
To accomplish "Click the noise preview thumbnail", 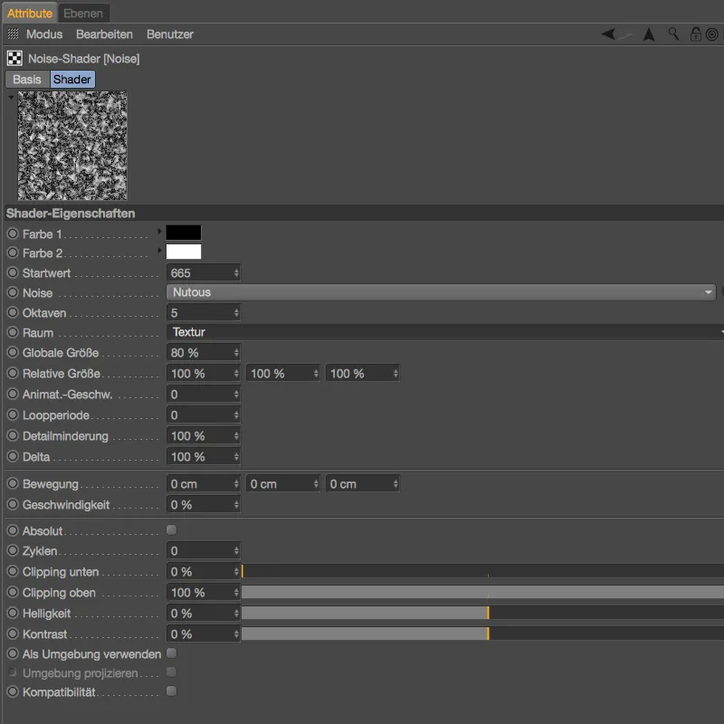I will click(72, 146).
